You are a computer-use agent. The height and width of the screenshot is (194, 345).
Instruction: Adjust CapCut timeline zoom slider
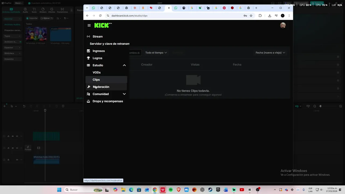[x=320, y=106]
